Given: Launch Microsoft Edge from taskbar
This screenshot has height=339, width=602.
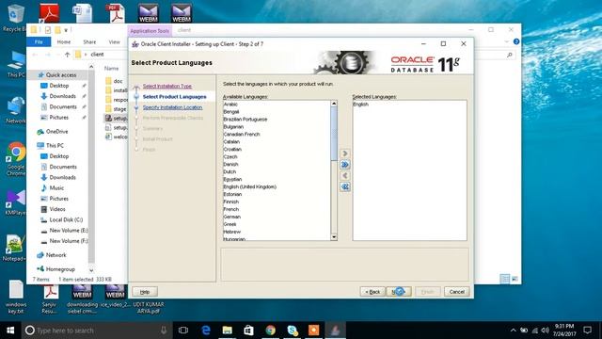Looking at the screenshot, I should (206, 331).
